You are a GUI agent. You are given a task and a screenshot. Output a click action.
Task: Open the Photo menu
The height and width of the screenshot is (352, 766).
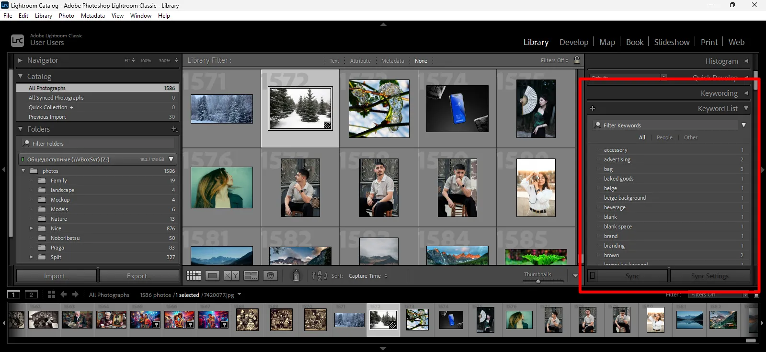click(67, 16)
